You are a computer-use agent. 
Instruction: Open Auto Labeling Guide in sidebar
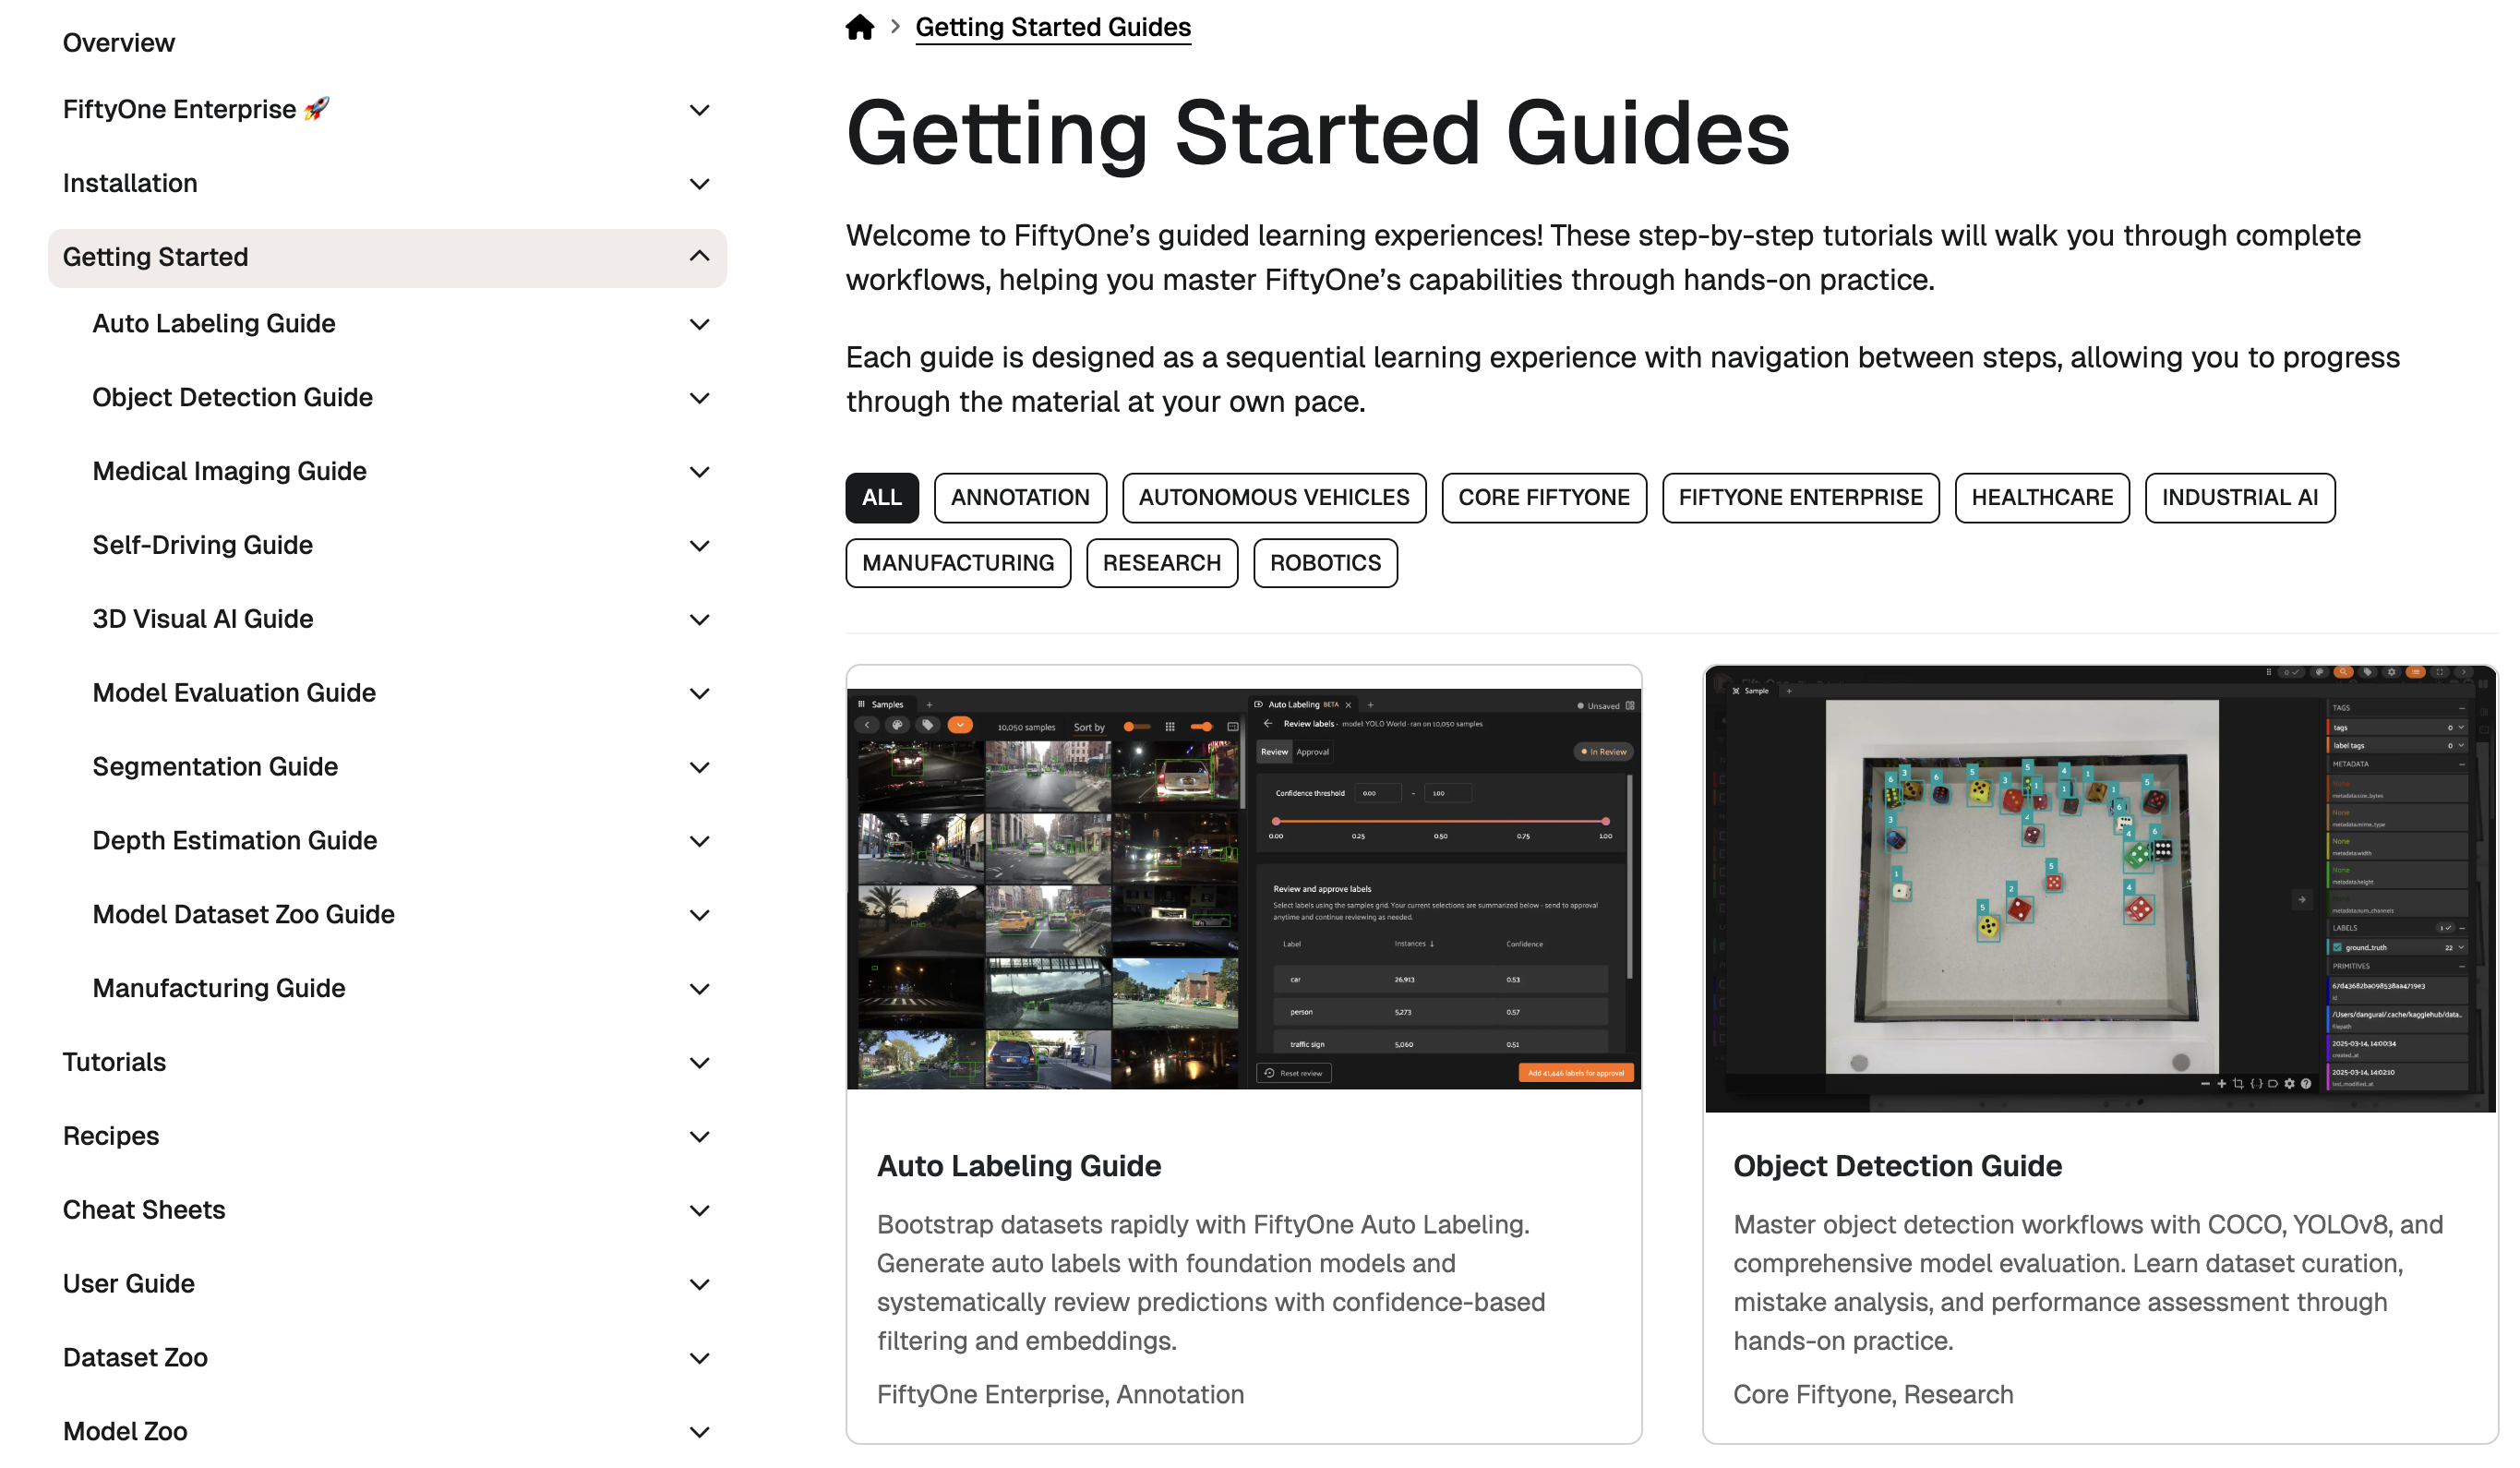click(214, 324)
